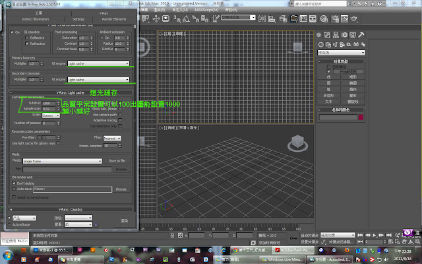
Task: Open Secondary bounces GI engine dropdown
Action: pyautogui.click(x=98, y=80)
